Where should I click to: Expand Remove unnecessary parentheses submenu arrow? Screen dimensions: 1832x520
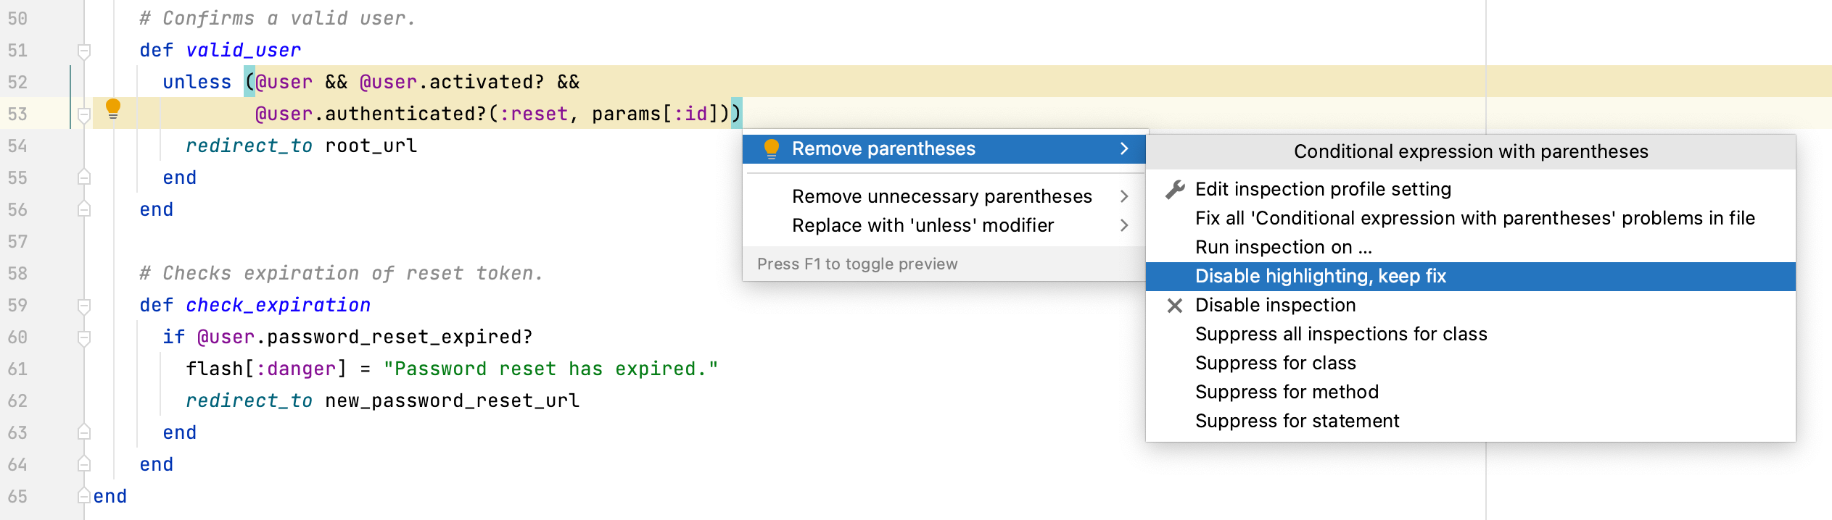coord(1124,196)
